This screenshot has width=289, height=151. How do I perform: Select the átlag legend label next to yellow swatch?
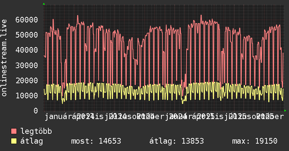pyautogui.click(x=32, y=141)
